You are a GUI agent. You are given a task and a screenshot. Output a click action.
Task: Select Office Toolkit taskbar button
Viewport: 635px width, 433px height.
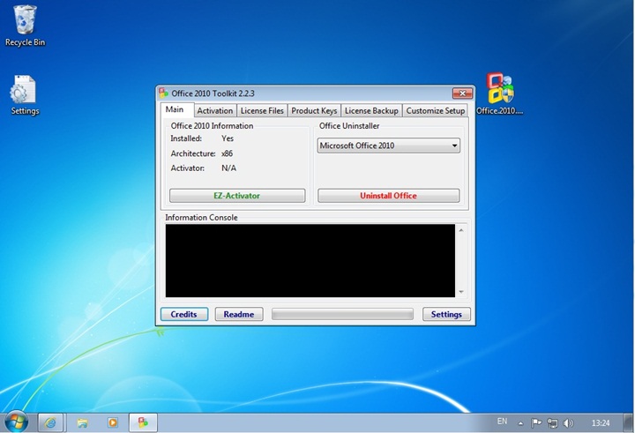point(143,423)
